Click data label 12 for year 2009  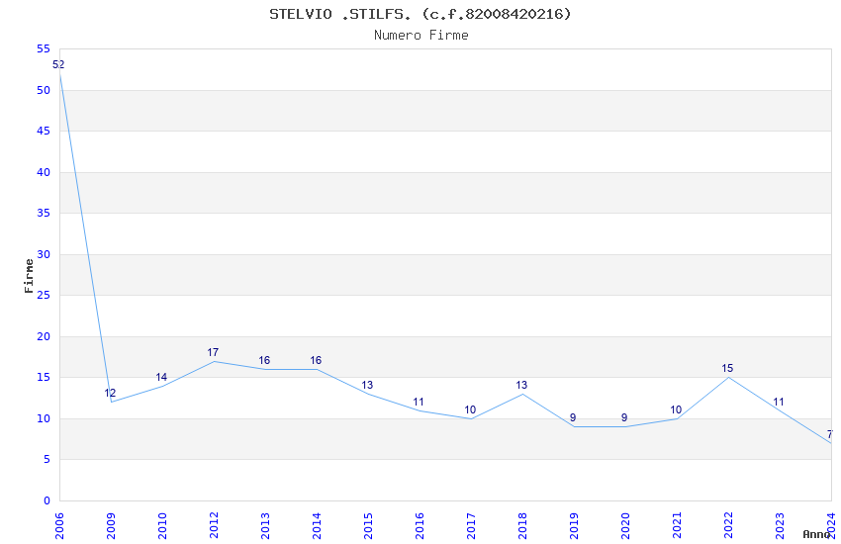[110, 393]
